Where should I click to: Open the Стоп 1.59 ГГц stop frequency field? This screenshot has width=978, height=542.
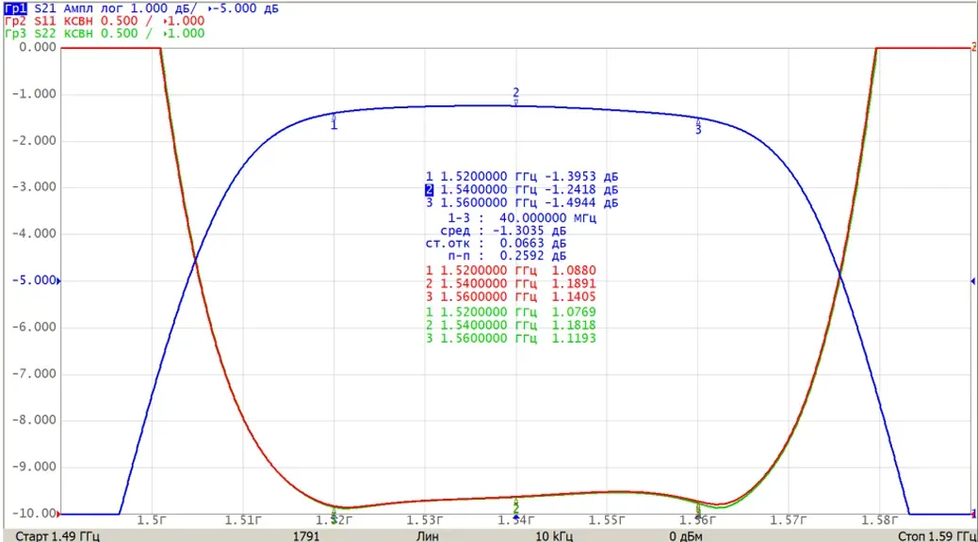(x=937, y=536)
